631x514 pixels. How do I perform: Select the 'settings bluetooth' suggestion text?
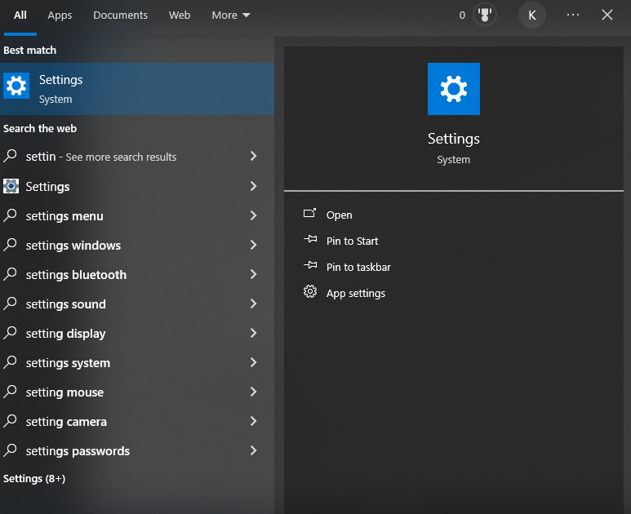(x=76, y=275)
